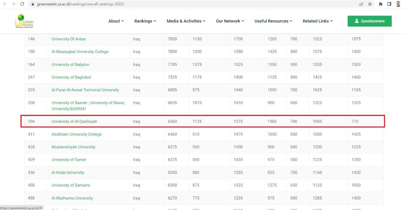View site information via the padlock icon
406x210 pixels.
pos(33,4)
